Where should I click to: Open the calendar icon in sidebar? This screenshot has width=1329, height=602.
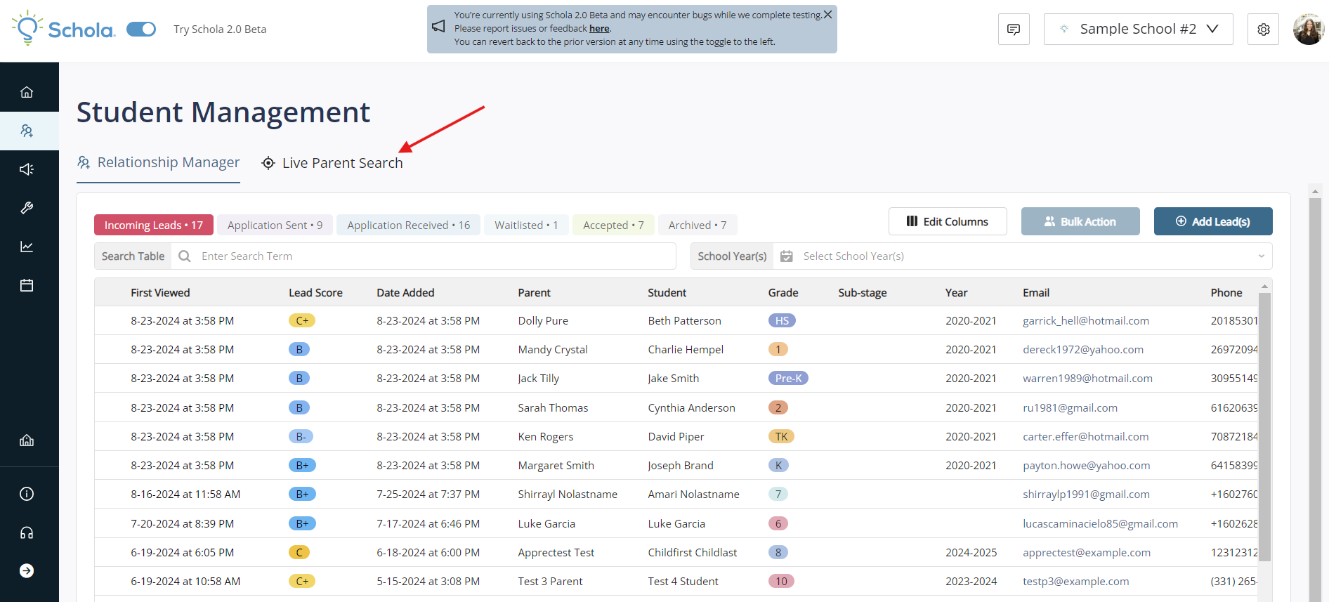(x=27, y=285)
